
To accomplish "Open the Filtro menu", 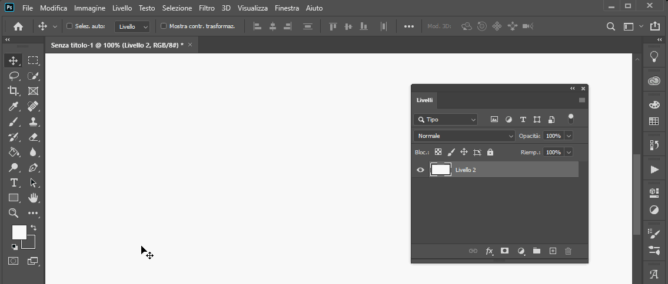I will click(207, 8).
